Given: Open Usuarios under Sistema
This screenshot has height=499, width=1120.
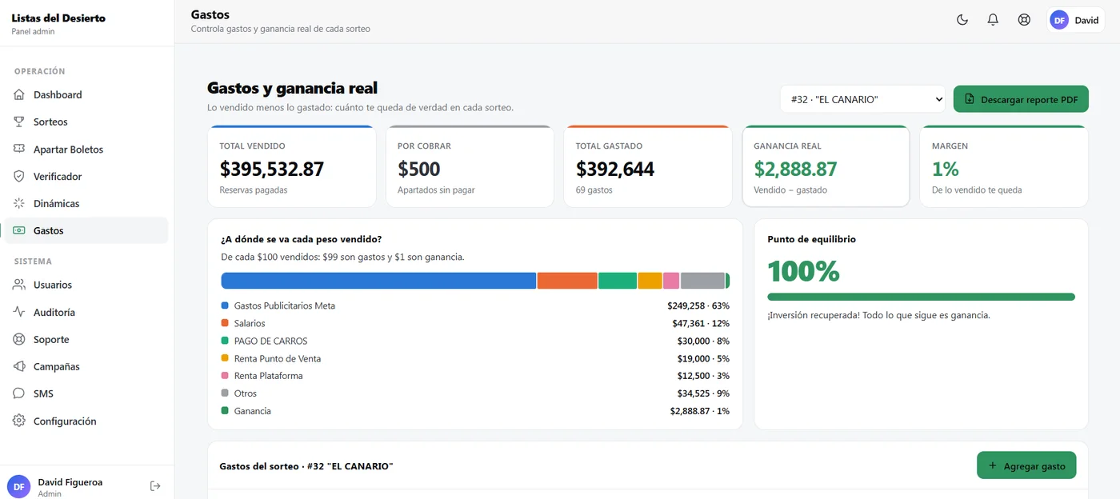Looking at the screenshot, I should 86,285.
